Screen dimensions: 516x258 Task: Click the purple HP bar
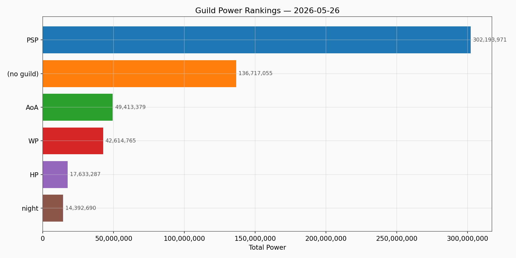coord(55,175)
